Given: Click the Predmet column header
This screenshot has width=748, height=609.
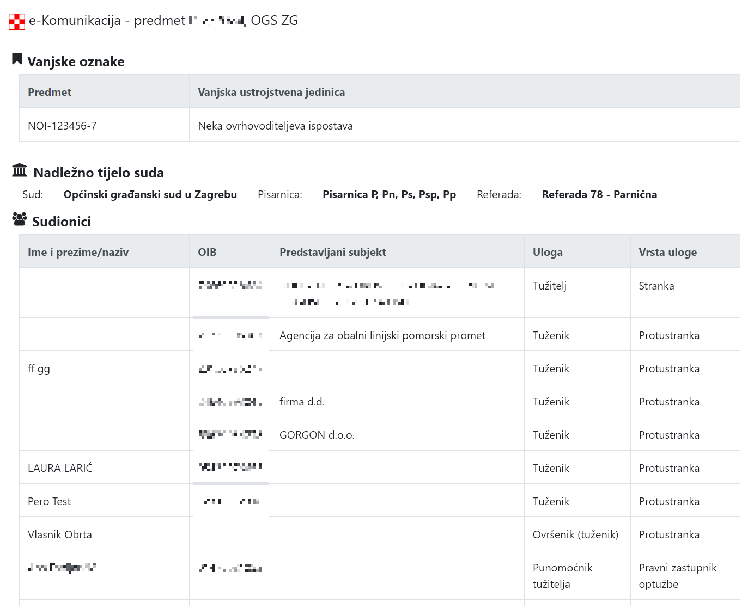Looking at the screenshot, I should tap(50, 92).
